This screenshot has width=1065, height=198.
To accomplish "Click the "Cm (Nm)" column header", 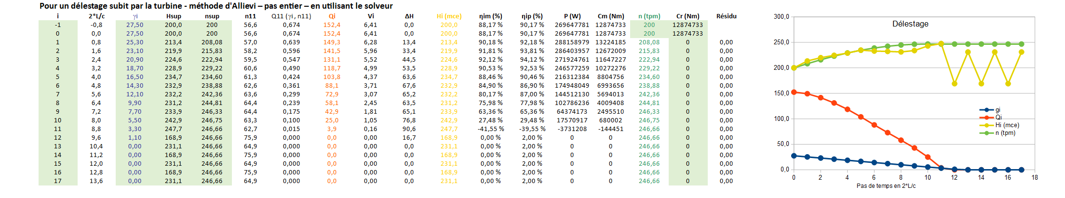I will tap(610, 16).
